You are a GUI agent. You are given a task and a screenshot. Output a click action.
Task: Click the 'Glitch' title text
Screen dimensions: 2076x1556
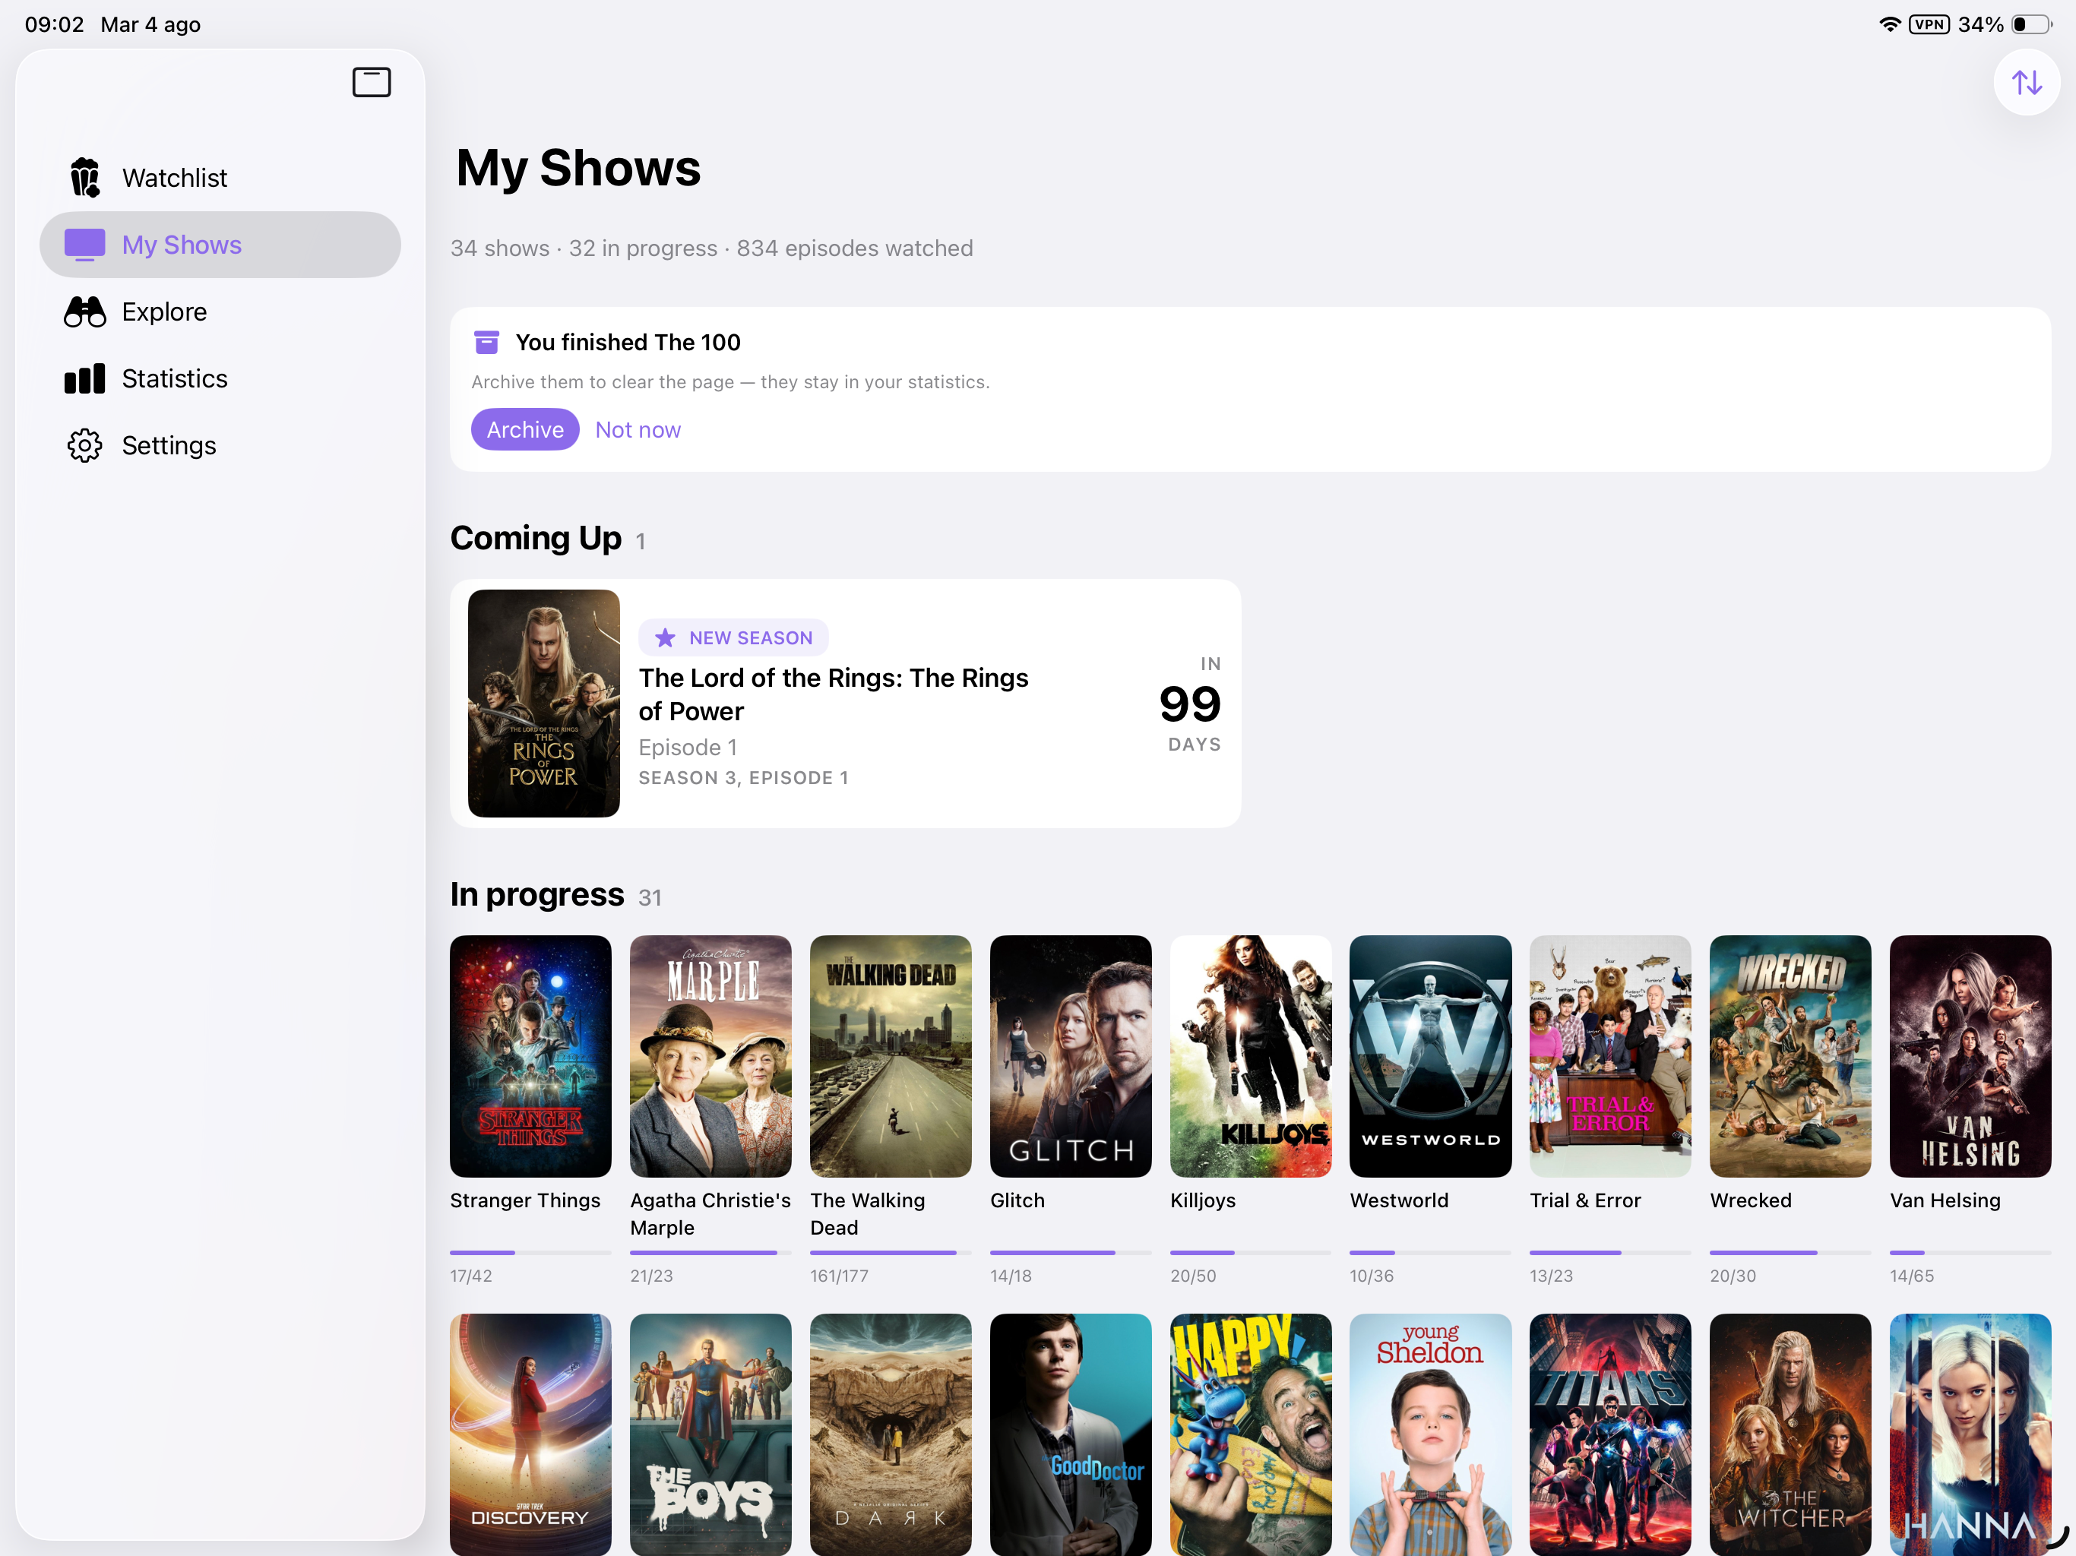tap(1017, 1200)
